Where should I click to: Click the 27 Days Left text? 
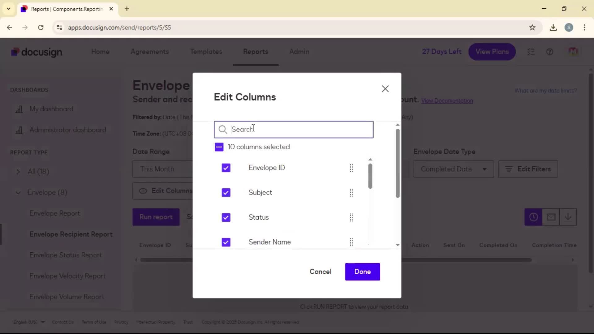(x=441, y=52)
